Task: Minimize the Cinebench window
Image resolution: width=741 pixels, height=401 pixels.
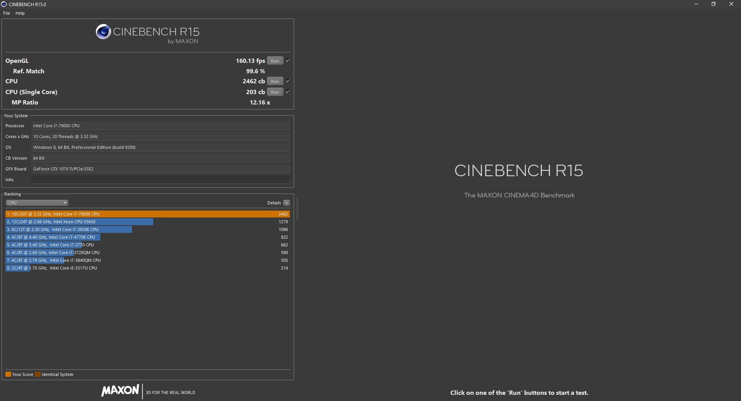Action: coord(696,4)
